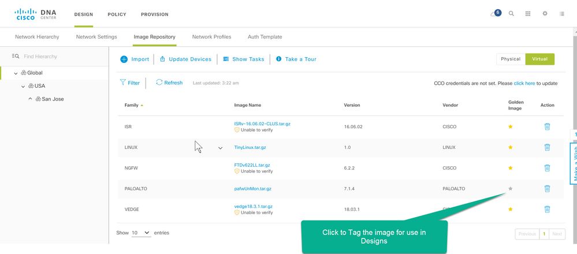Collapse the Global hierarchy node
This screenshot has width=577, height=254.
[16, 73]
